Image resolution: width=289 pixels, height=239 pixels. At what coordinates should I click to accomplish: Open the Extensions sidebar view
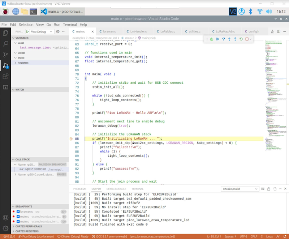5,77
